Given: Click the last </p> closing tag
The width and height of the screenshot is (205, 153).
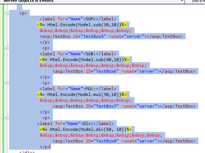Looking at the screenshot, I should [45, 147].
